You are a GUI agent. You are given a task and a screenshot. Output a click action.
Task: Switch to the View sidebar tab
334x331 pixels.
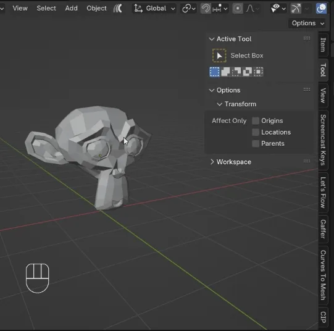tap(323, 96)
